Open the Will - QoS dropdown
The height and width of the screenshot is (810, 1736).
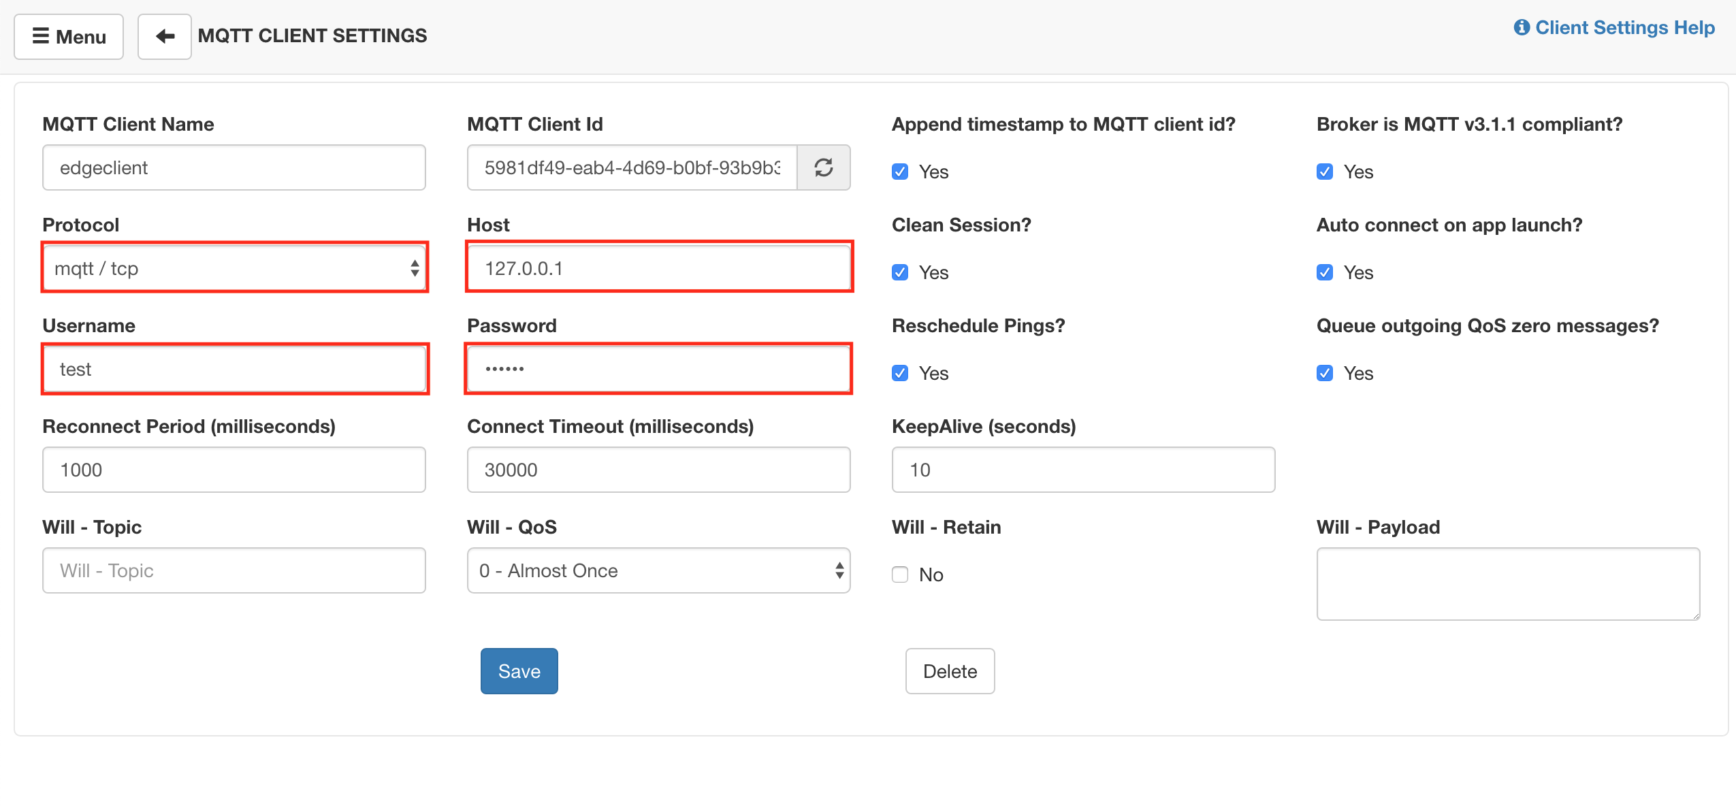[x=659, y=570]
